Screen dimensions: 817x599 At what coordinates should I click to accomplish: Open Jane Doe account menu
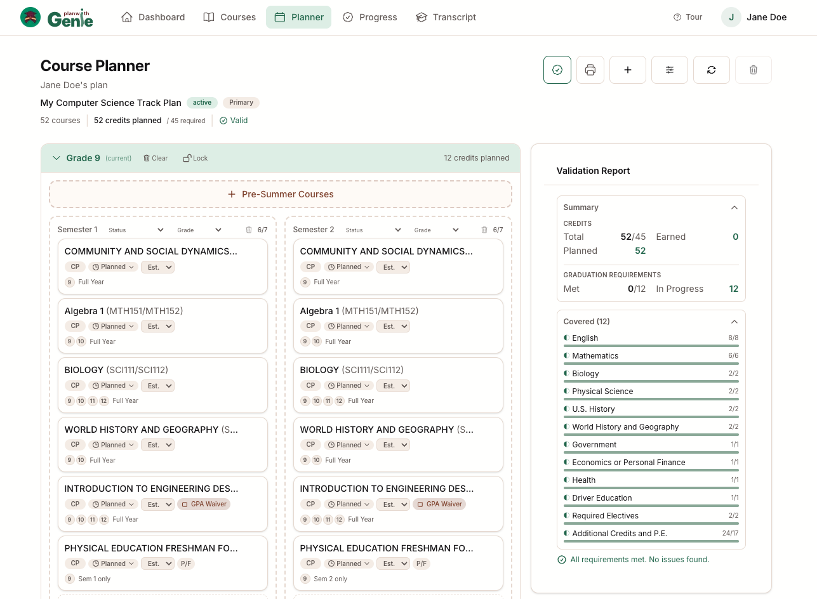pyautogui.click(x=754, y=17)
